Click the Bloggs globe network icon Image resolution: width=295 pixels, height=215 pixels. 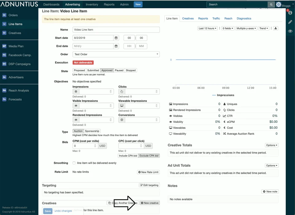[x=279, y=4]
